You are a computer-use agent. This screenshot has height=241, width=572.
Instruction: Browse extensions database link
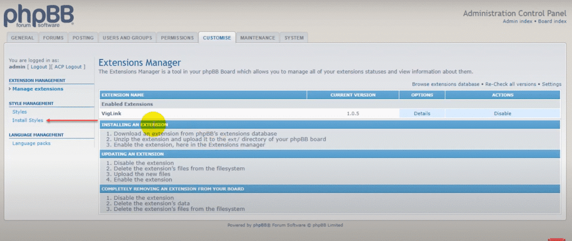pyautogui.click(x=446, y=84)
